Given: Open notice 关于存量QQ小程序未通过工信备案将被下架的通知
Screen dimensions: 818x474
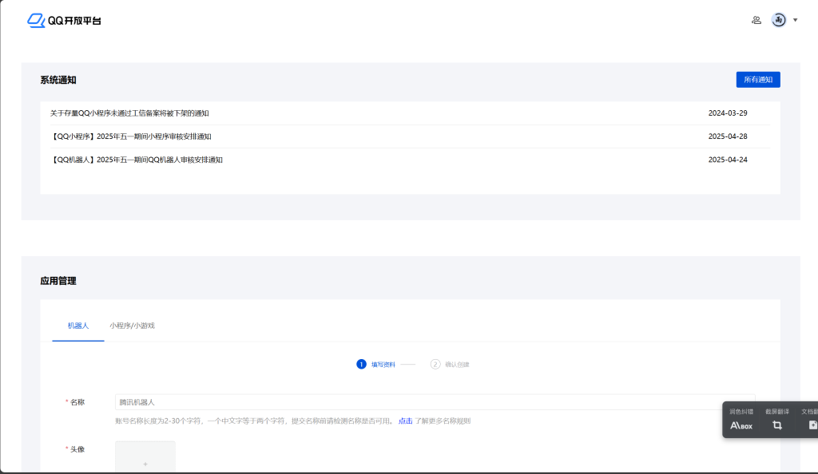Looking at the screenshot, I should [x=129, y=113].
